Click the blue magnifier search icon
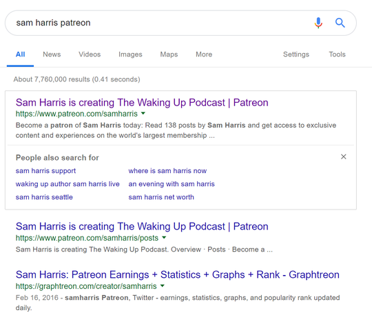The width and height of the screenshot is (372, 324). 340,23
